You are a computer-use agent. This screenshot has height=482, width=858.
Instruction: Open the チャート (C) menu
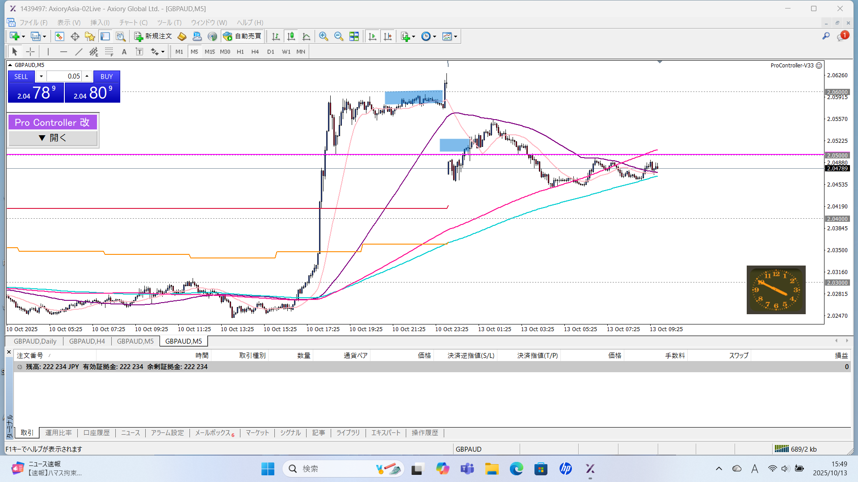[133, 22]
